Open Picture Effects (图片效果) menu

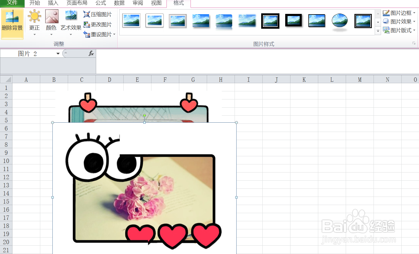(x=399, y=21)
